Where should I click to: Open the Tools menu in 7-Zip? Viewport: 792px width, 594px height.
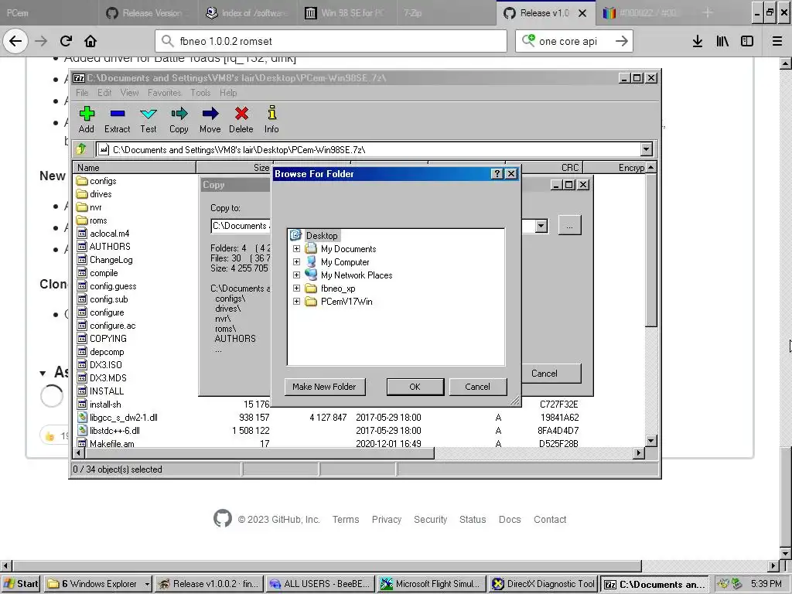(x=200, y=93)
